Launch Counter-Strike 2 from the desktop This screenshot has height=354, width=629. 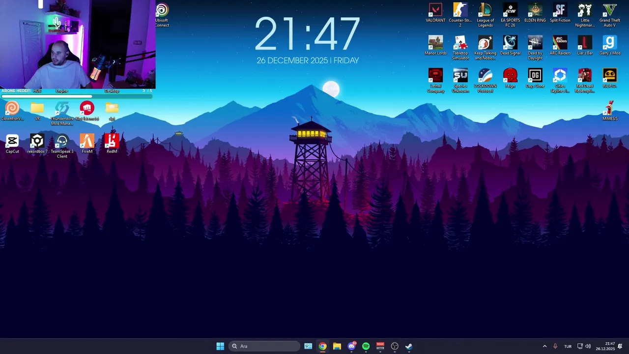pyautogui.click(x=460, y=15)
